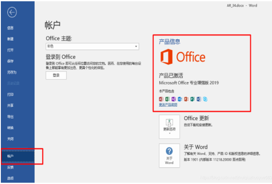Open the 更新选项 update options button

pyautogui.click(x=169, y=126)
